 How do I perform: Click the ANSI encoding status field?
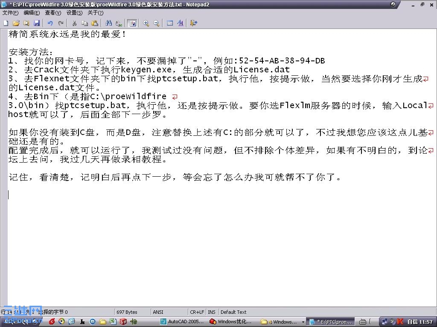tap(169, 312)
